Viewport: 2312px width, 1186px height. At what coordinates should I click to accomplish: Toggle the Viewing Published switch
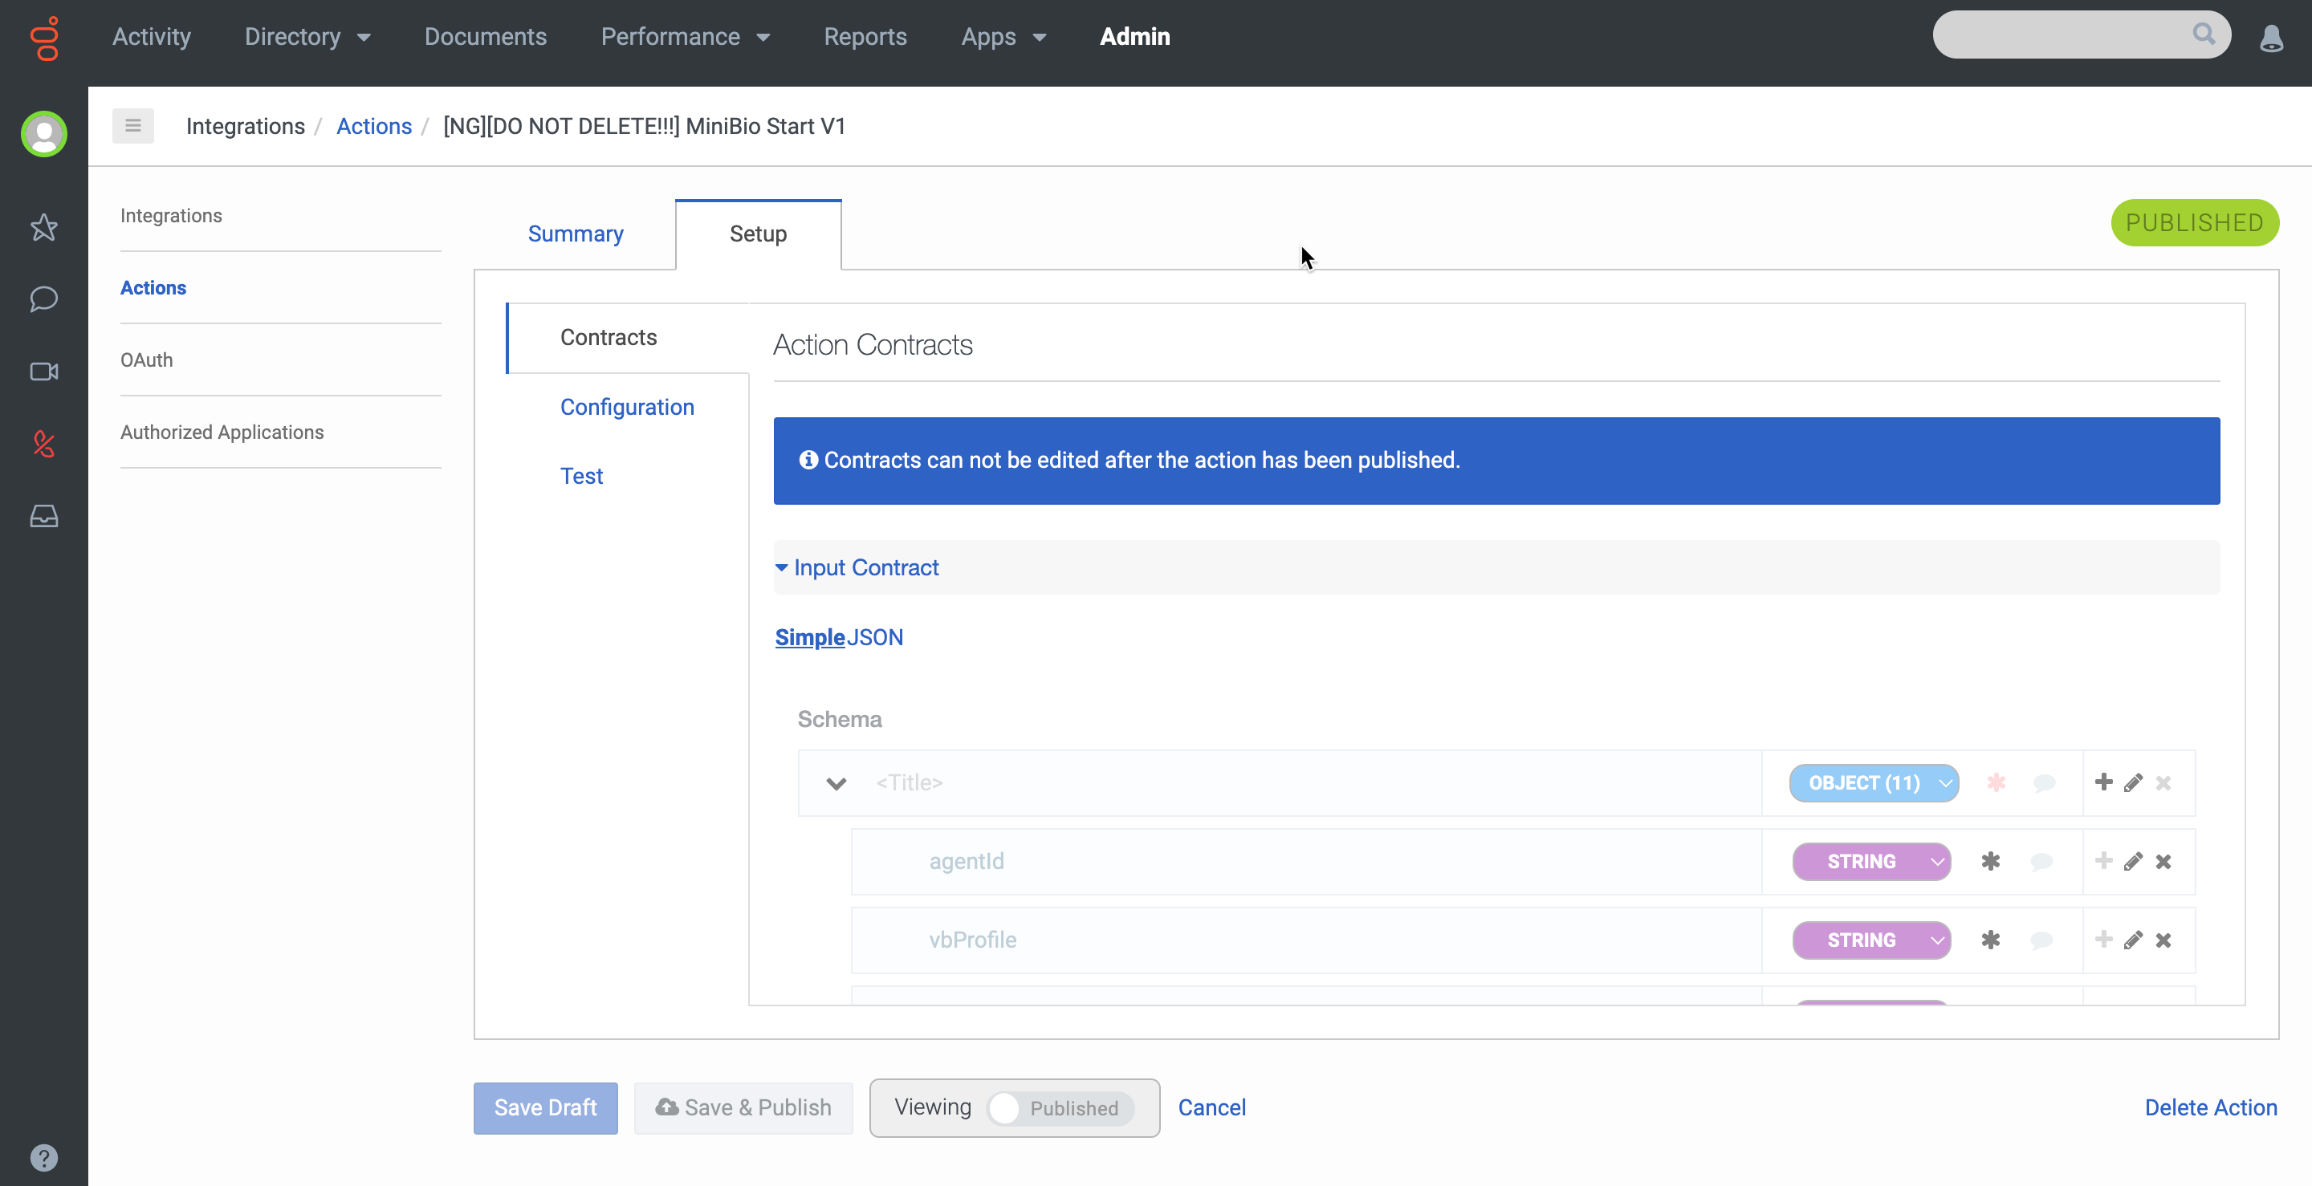pos(1059,1108)
